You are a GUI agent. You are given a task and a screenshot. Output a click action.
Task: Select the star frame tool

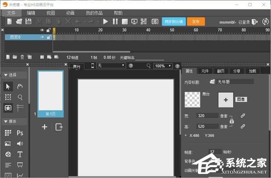pos(8,108)
